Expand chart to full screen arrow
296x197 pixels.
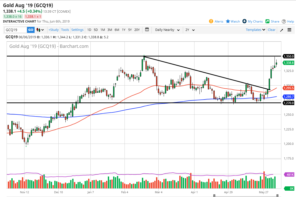[282, 30]
